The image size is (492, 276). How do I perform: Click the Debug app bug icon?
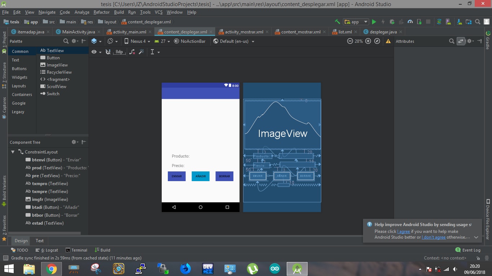pyautogui.click(x=392, y=22)
